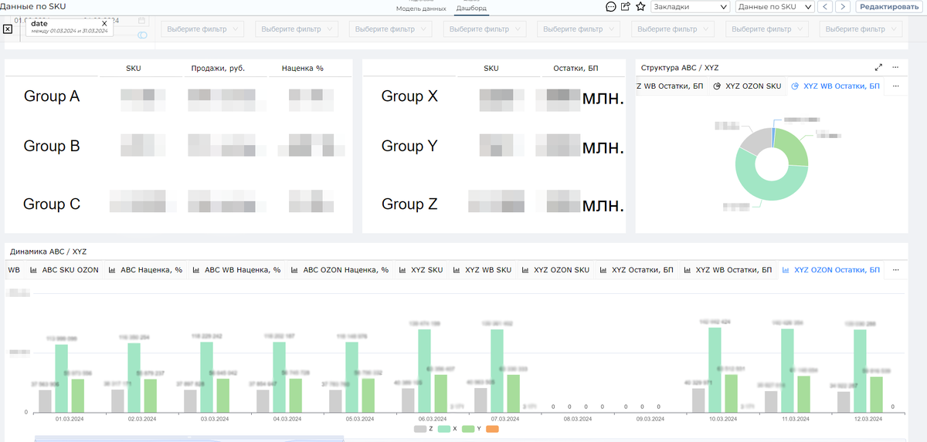The image size is (927, 442).
Task: Star this dashboard as favorite
Action: pos(640,6)
